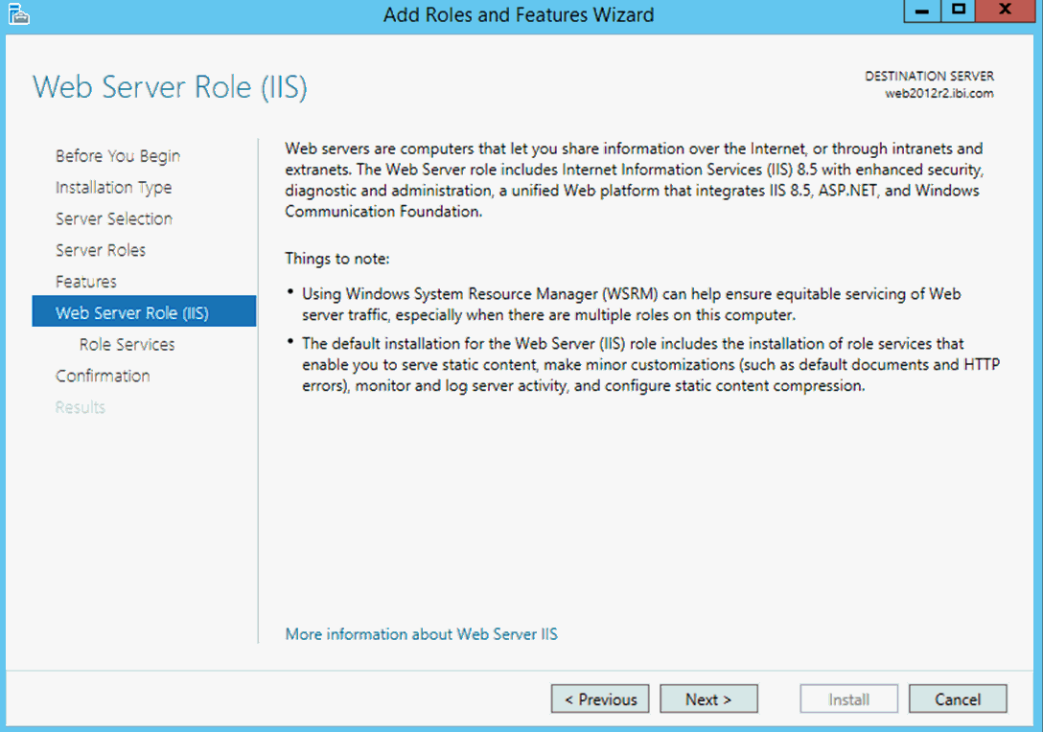Click the 'Things to note:' heading

[337, 259]
